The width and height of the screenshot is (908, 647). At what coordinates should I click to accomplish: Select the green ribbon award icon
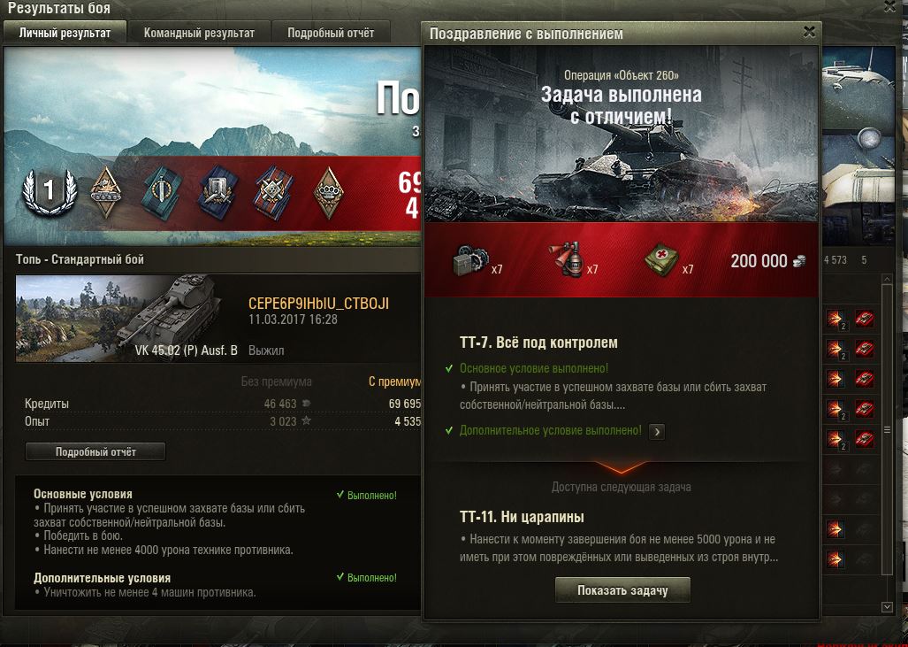[162, 192]
